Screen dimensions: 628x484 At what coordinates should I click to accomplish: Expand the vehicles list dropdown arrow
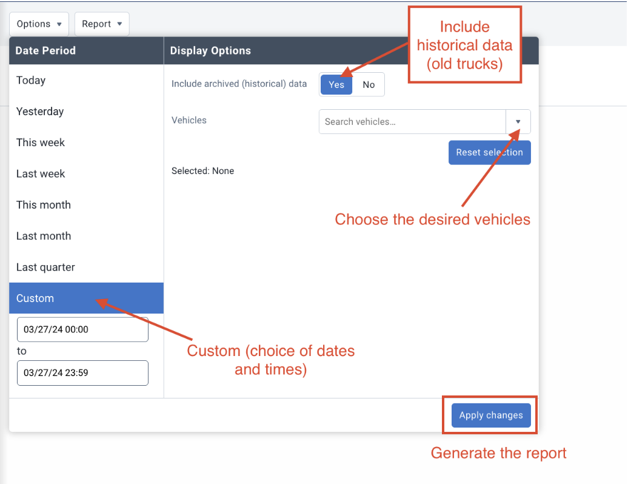518,121
